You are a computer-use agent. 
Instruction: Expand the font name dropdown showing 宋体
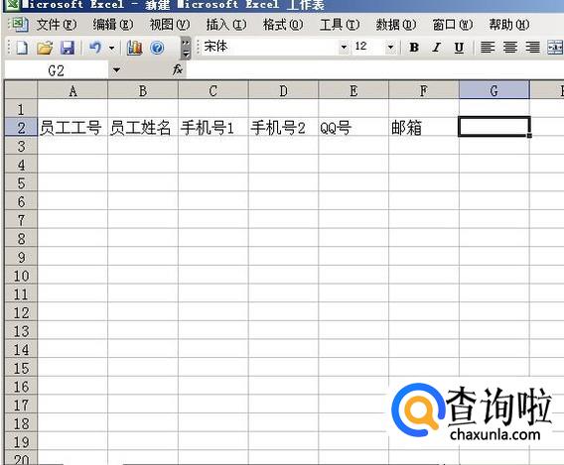(x=344, y=47)
